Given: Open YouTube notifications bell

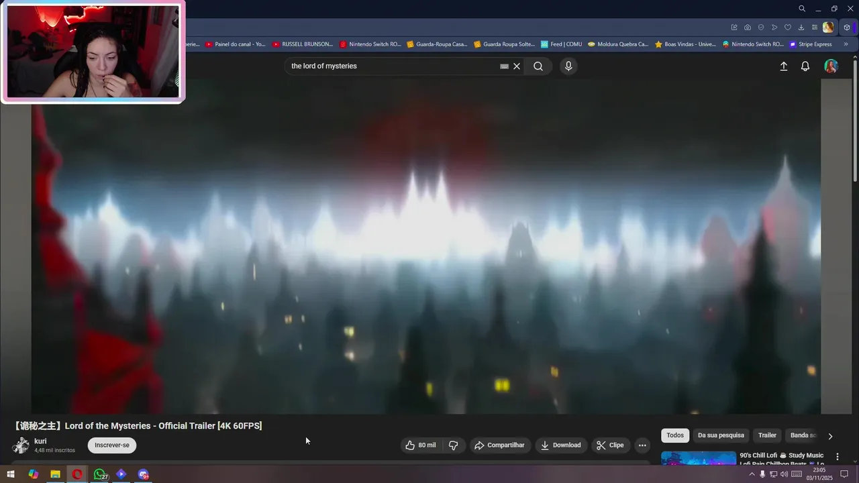Looking at the screenshot, I should click(x=805, y=66).
